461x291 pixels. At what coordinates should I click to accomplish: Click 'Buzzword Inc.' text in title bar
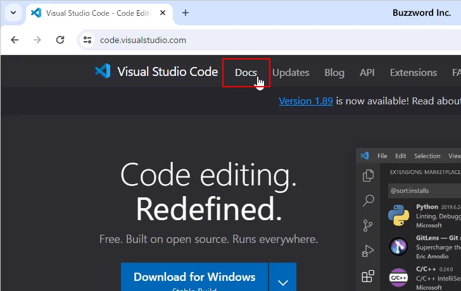422,13
